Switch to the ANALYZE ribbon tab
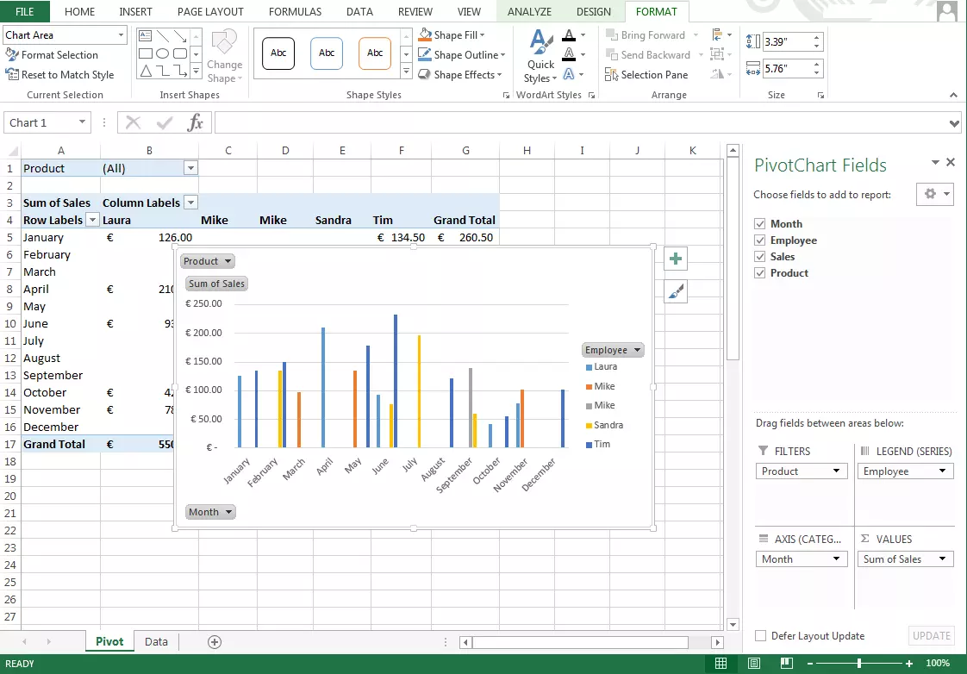Viewport: 967px width, 674px height. [x=529, y=12]
